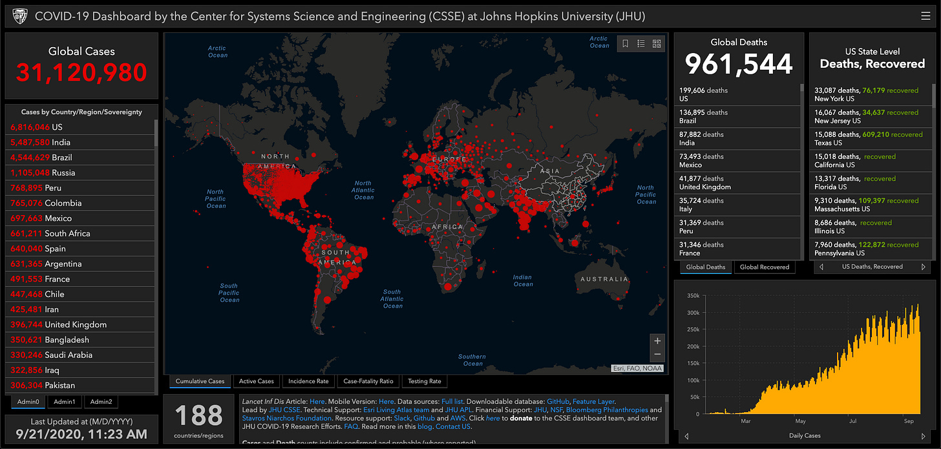Select the New York US state row
The width and height of the screenshot is (941, 449).
point(870,94)
